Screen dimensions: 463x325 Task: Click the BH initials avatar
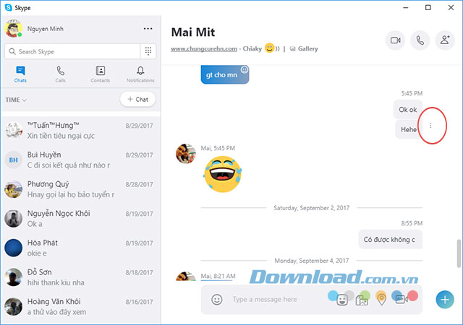pos(13,160)
